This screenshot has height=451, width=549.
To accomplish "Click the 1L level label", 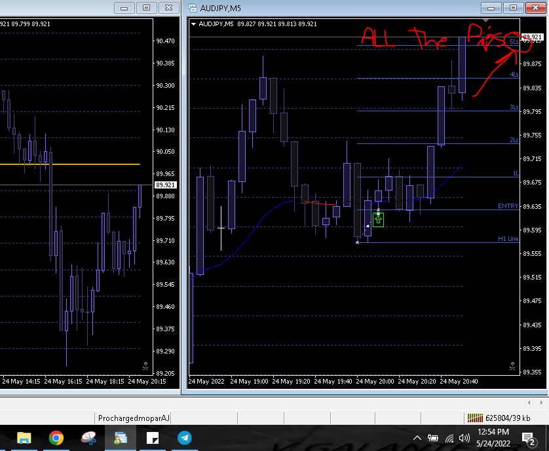I will (x=516, y=173).
